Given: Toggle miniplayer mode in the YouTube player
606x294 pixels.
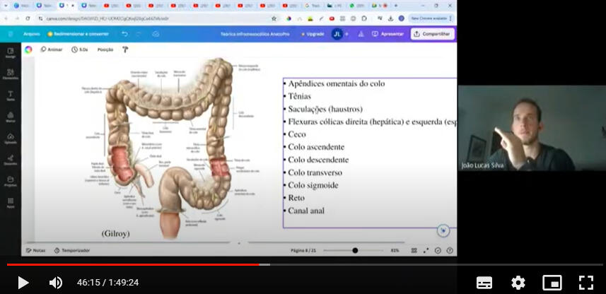Looking at the screenshot, I should 552,283.
